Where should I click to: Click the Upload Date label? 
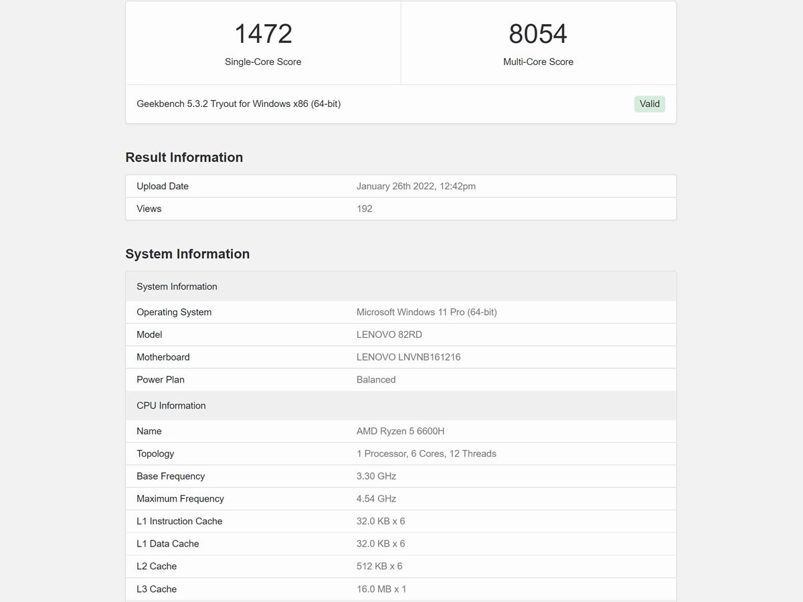tap(163, 186)
